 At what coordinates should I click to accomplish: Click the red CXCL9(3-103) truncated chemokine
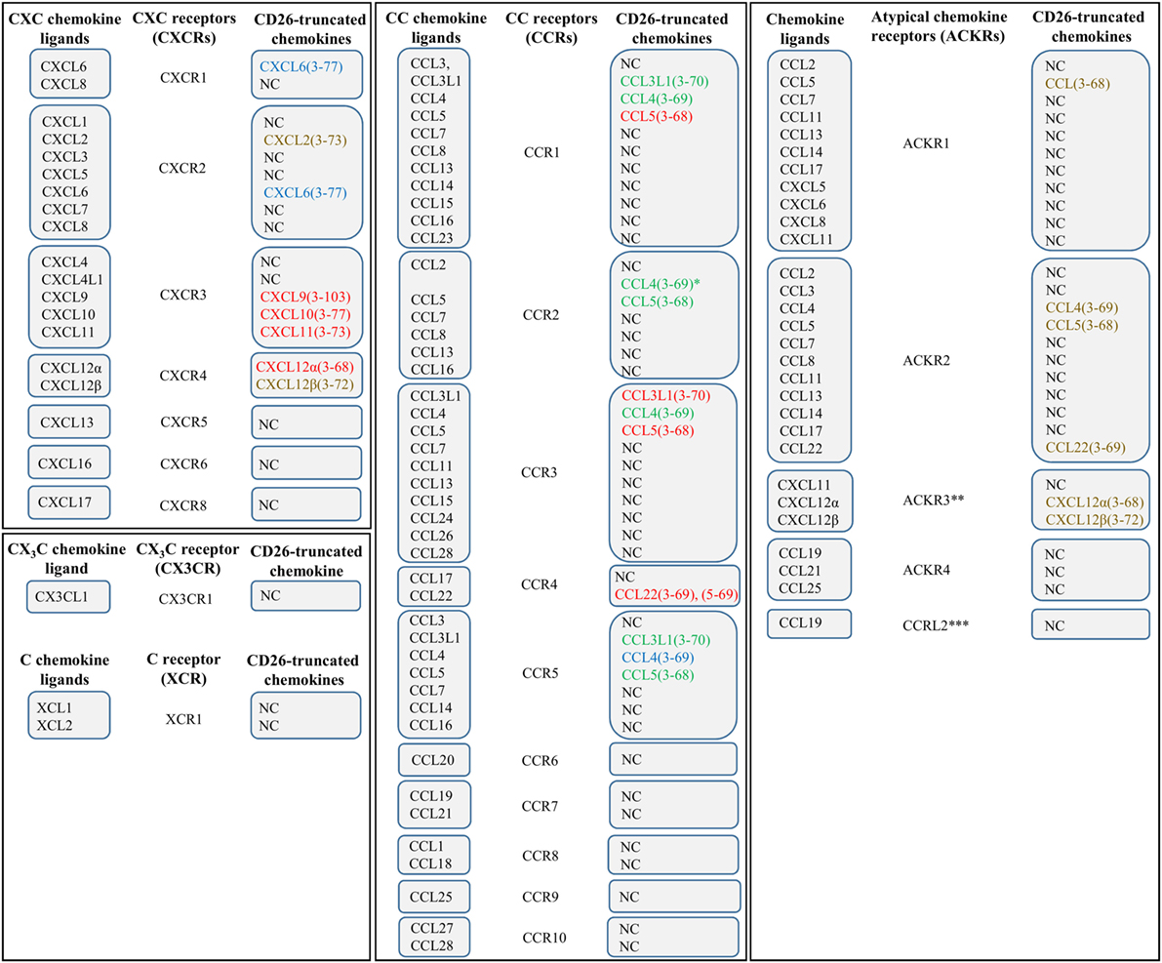(305, 297)
